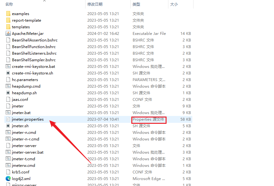
Task: Click the 2023-07-04 10:41 date cell
Action: point(103,119)
